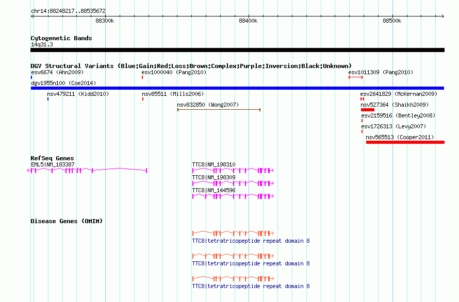Click the TTC8 NM_198309 transcript glyph
The width and height of the screenshot is (459, 302).
(233, 183)
